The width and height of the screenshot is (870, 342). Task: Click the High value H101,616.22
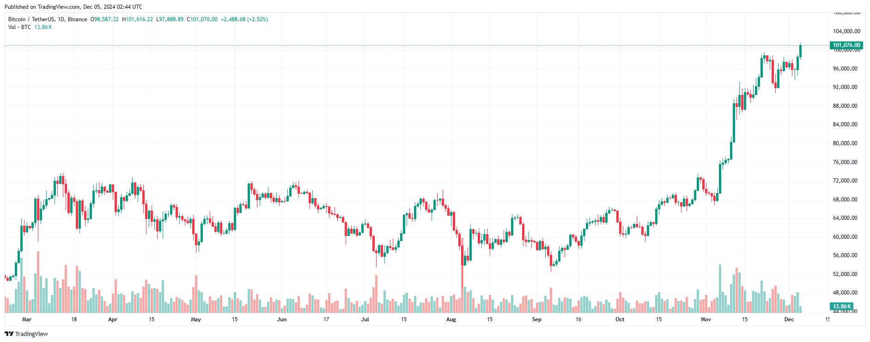click(x=137, y=19)
